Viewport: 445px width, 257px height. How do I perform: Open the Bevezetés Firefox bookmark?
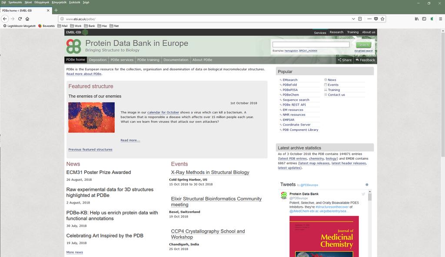point(46,26)
